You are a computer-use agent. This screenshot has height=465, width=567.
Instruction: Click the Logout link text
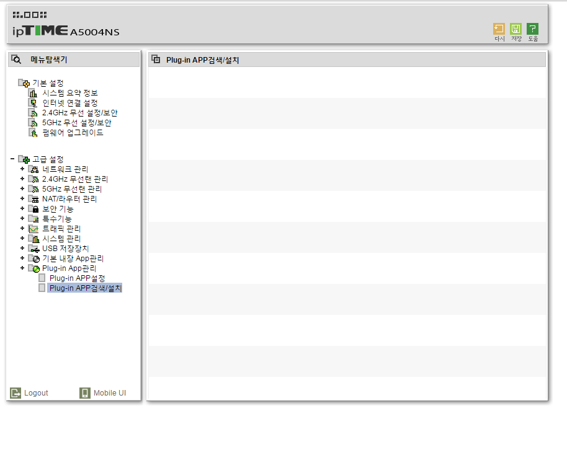36,392
